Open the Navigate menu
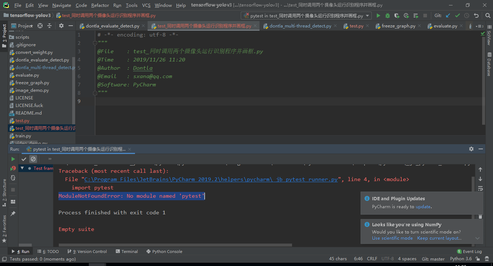The width and height of the screenshot is (493, 266). [61, 5]
